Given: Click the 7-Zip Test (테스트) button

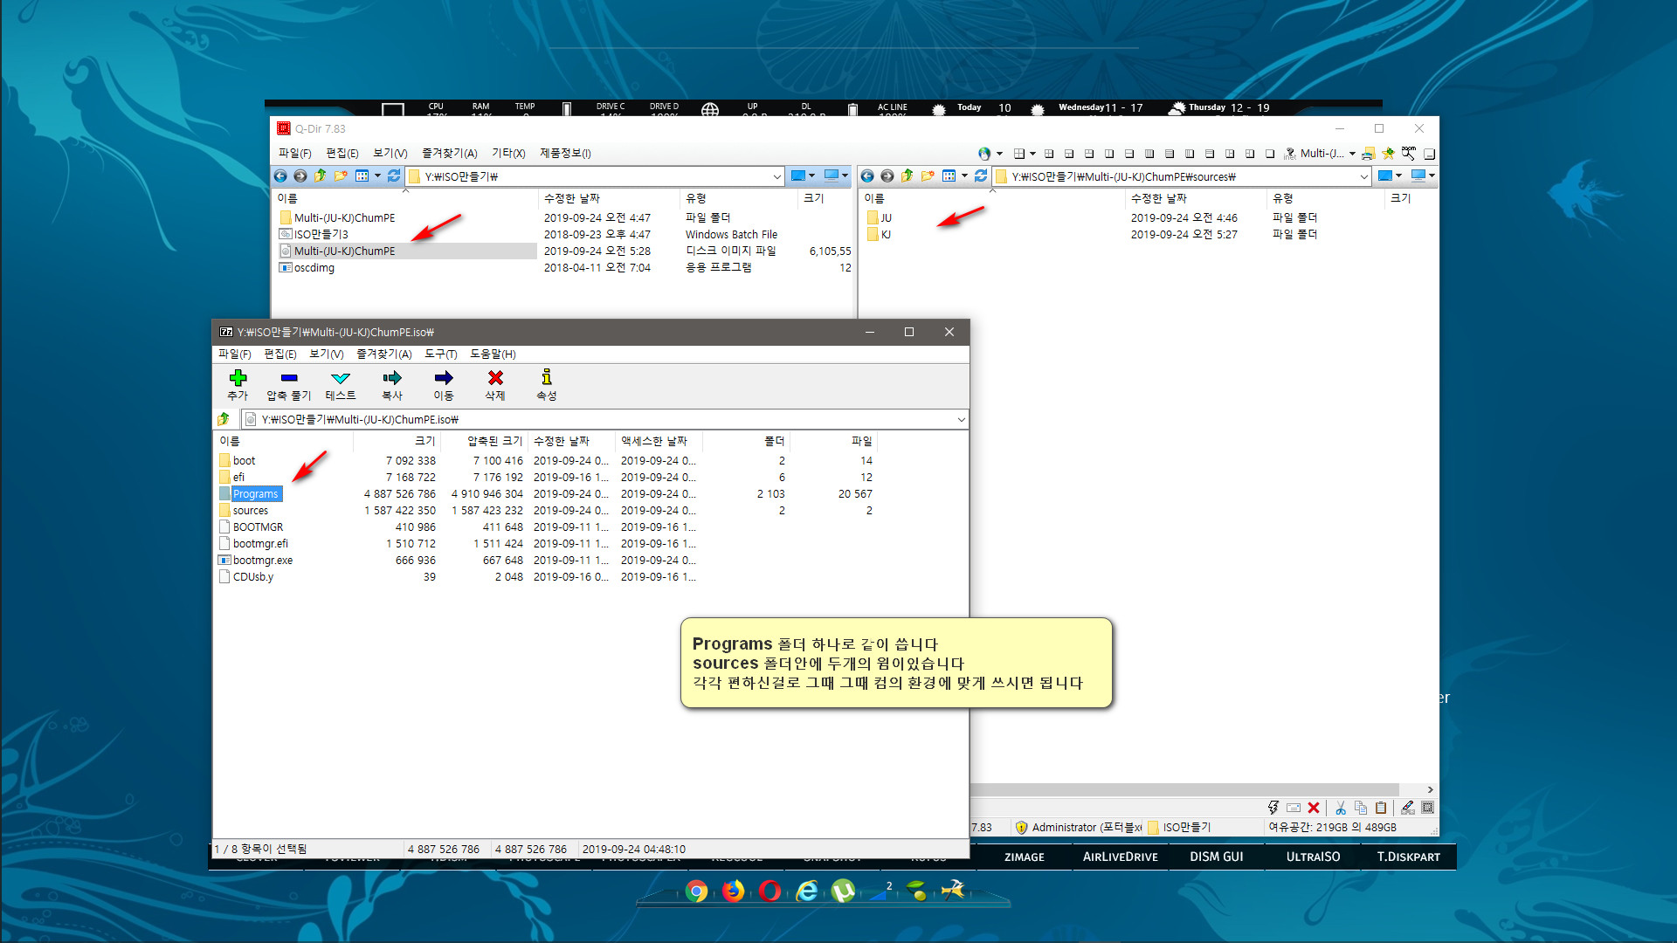Looking at the screenshot, I should [x=341, y=384].
